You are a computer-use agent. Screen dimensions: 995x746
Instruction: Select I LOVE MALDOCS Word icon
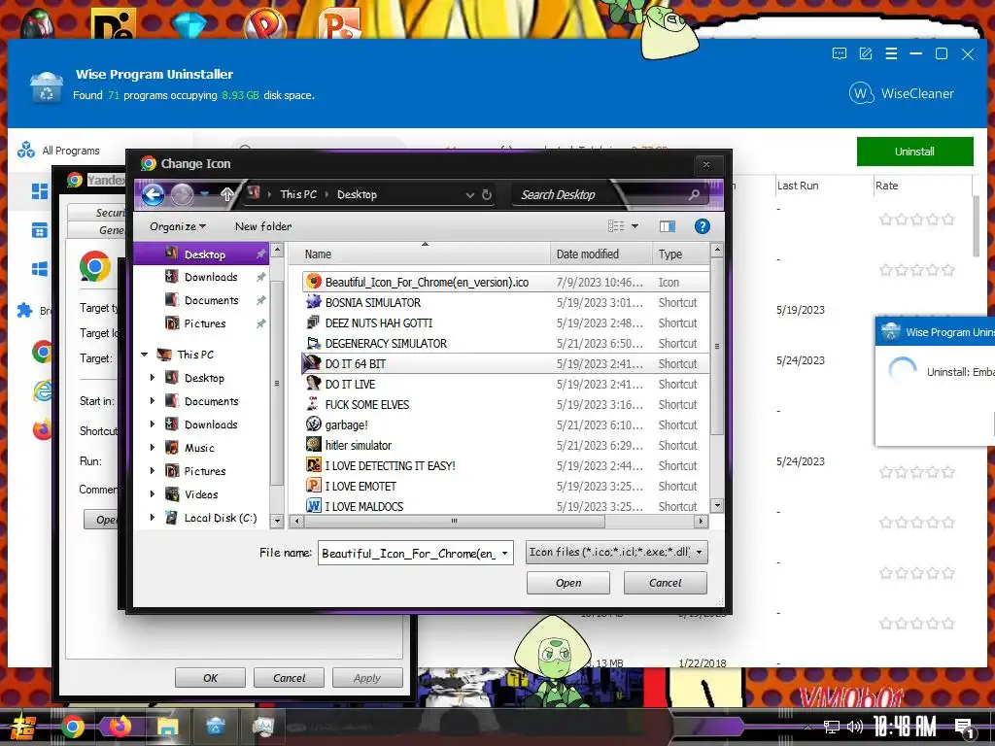pos(314,505)
